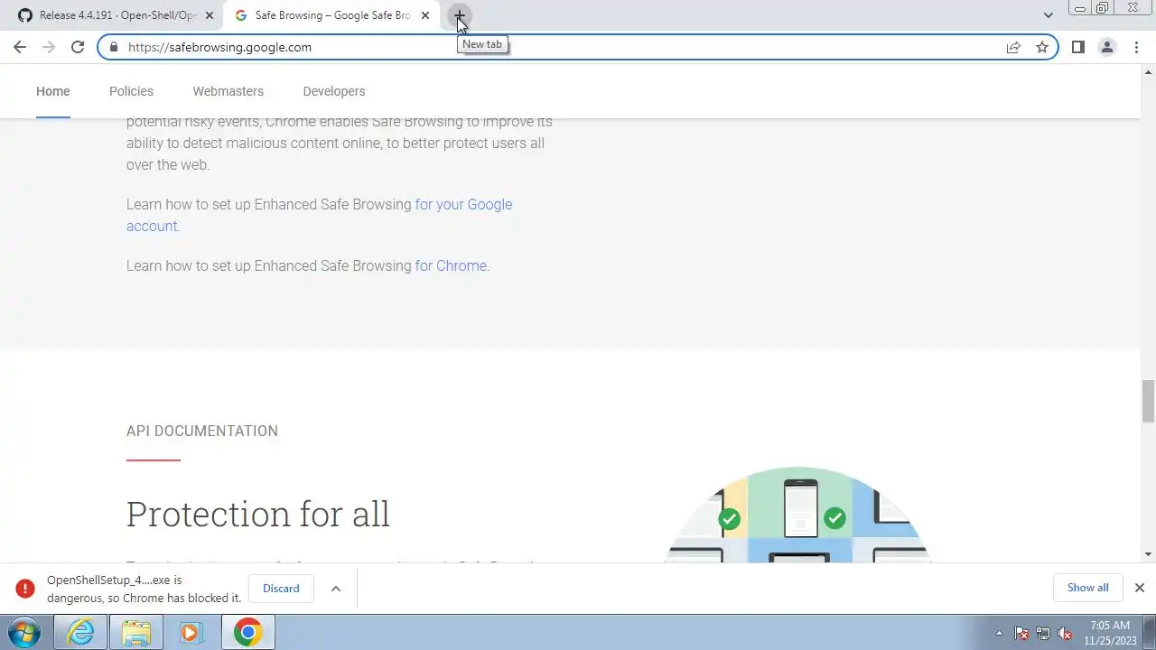Follow the 'for Chrome' setup link

[451, 265]
